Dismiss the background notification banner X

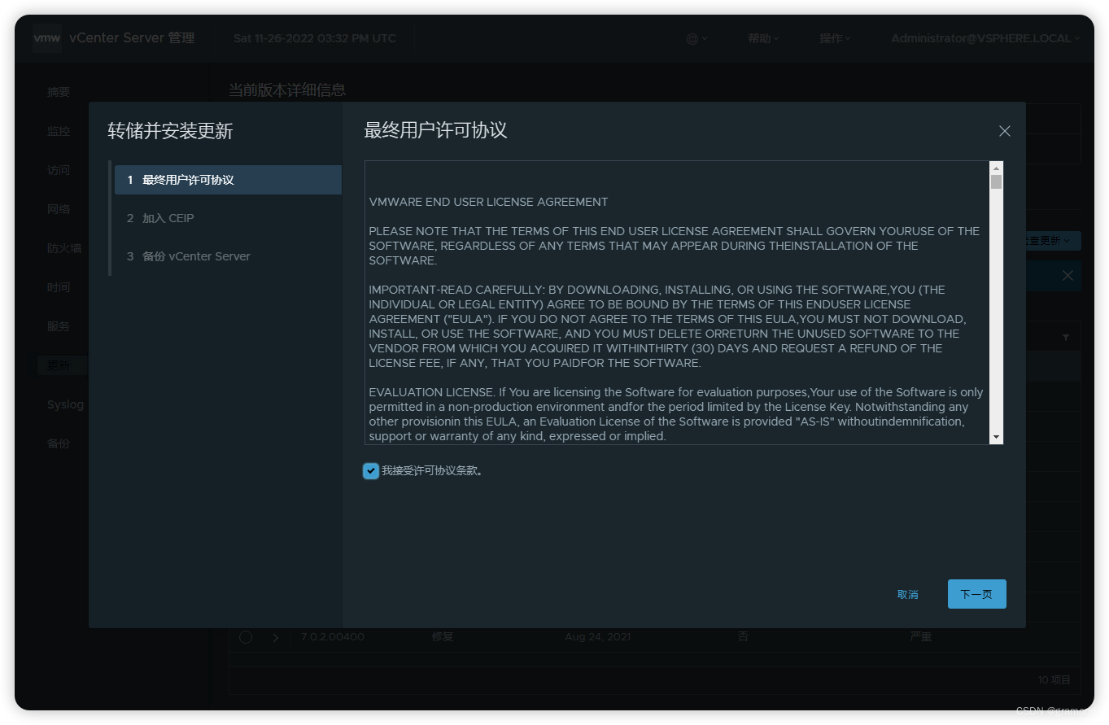click(1068, 276)
